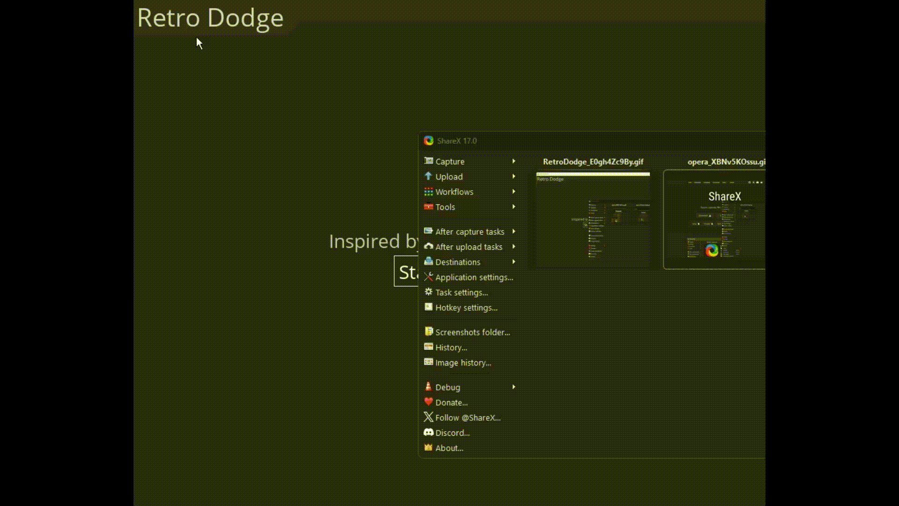This screenshot has width=899, height=506.
Task: Open Image history from the menu
Action: 463,362
